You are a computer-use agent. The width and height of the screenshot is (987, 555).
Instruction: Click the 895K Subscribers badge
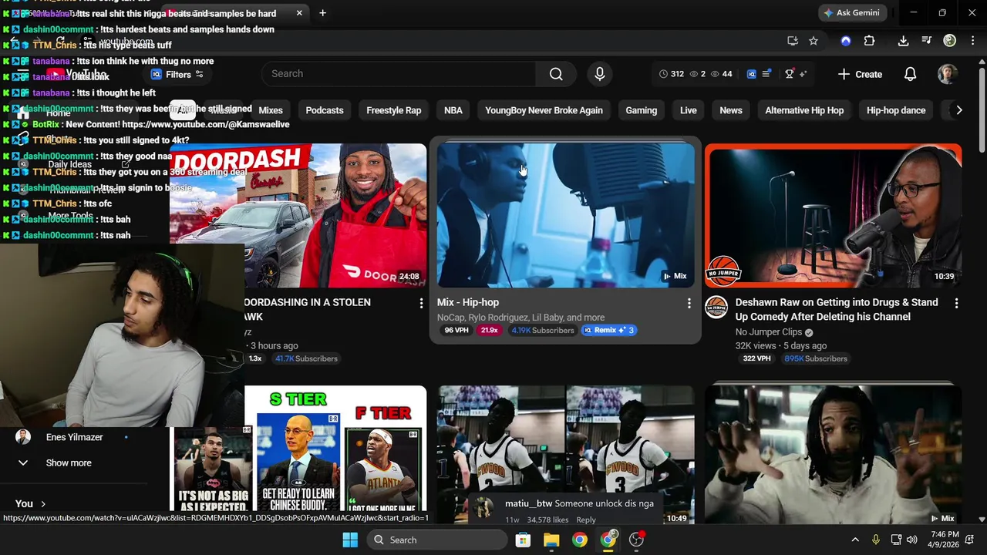point(816,358)
